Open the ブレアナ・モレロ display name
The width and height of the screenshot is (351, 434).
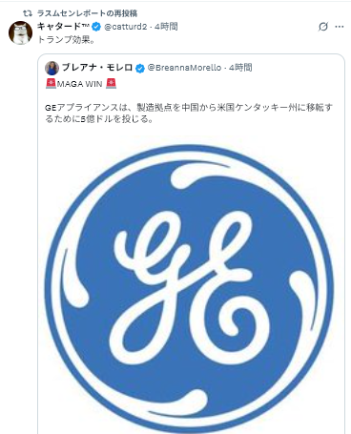coord(96,68)
